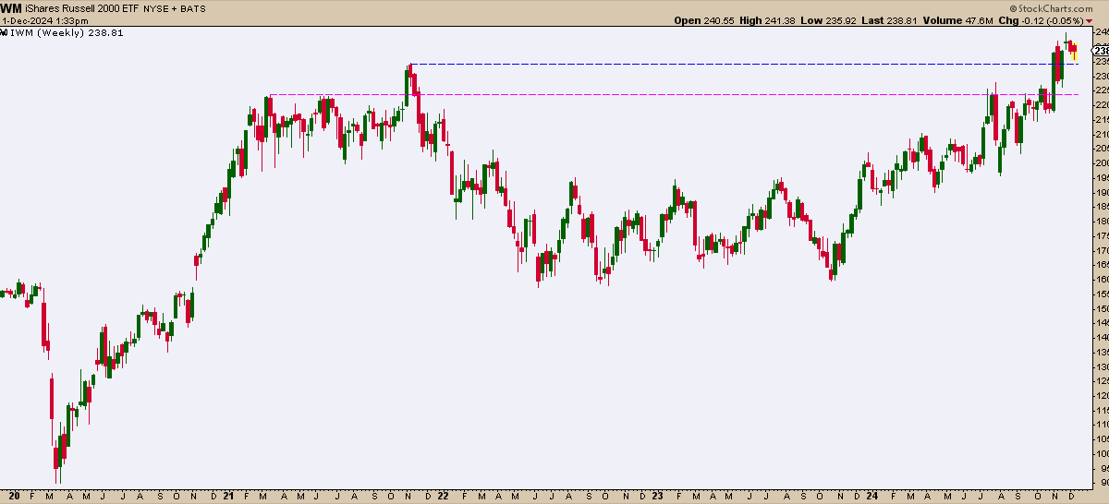Click the 175 label on the price axis
The height and width of the screenshot is (504, 1109).
point(1101,235)
